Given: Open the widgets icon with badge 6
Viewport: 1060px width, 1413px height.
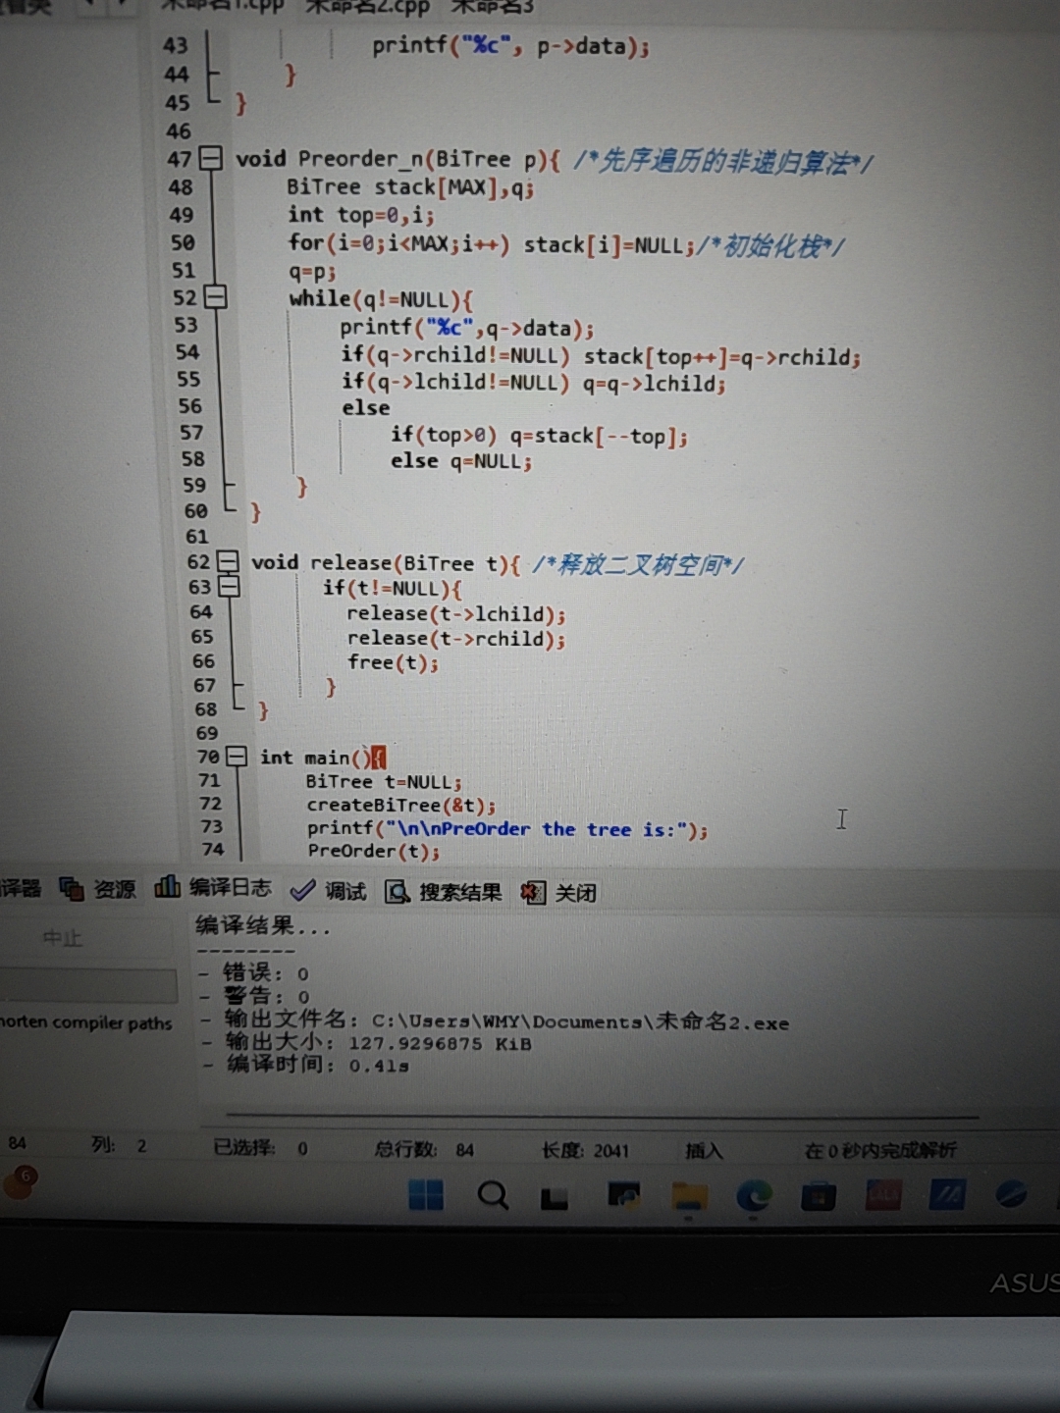Looking at the screenshot, I should point(20,1181).
